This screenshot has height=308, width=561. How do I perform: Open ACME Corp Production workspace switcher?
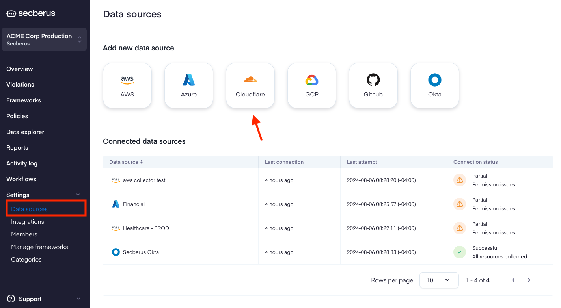point(44,39)
